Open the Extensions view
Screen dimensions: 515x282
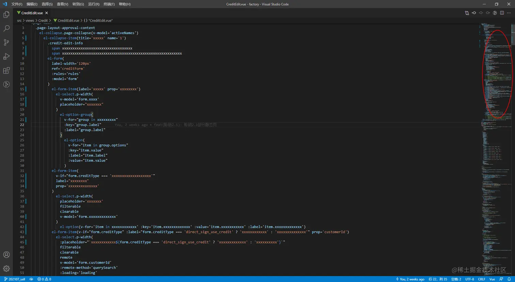(x=6, y=71)
